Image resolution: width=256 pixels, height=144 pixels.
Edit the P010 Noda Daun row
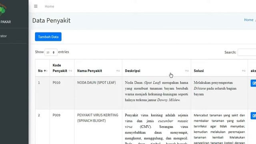[254, 83]
